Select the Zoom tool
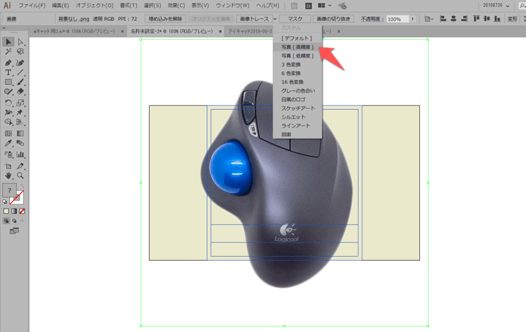 21,176
